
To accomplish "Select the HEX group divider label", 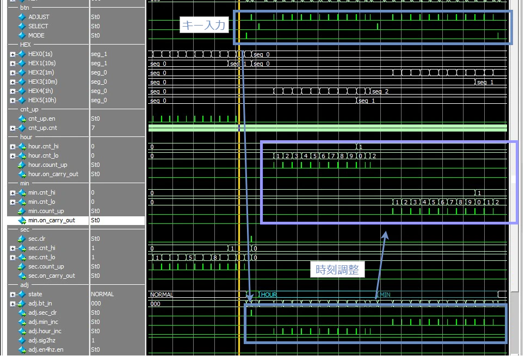I will coord(25,45).
